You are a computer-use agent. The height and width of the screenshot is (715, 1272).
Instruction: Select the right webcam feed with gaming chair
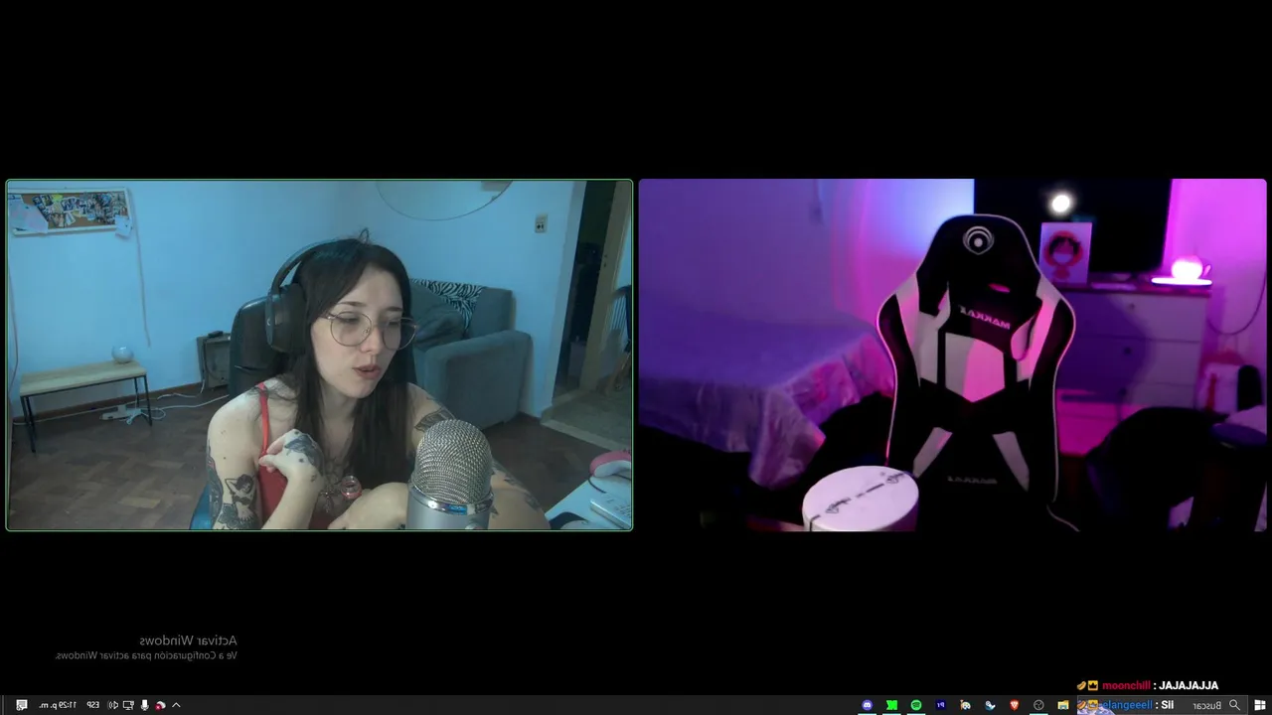point(952,355)
